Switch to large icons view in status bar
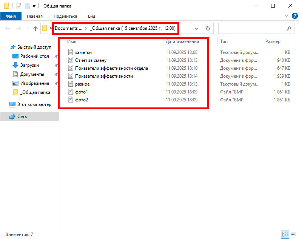 pyautogui.click(x=293, y=234)
